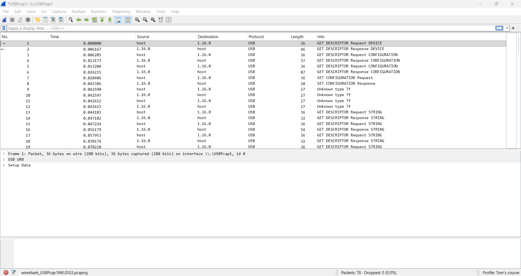Click Profile: Tom's course in status bar

pos(501,272)
